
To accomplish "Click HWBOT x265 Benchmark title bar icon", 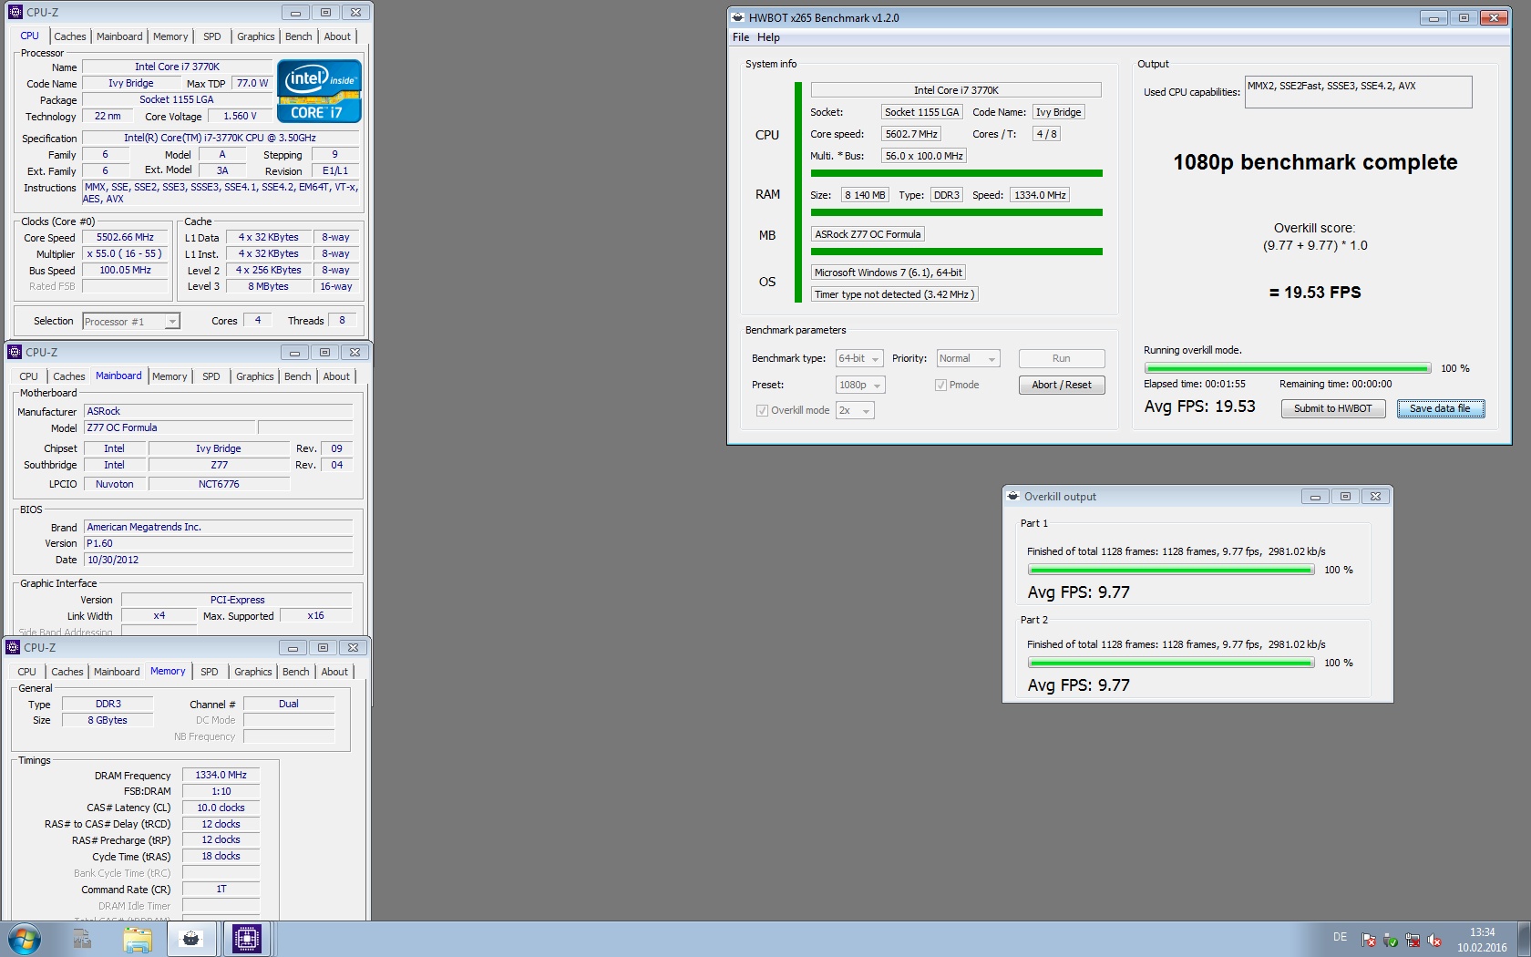I will click(x=738, y=18).
